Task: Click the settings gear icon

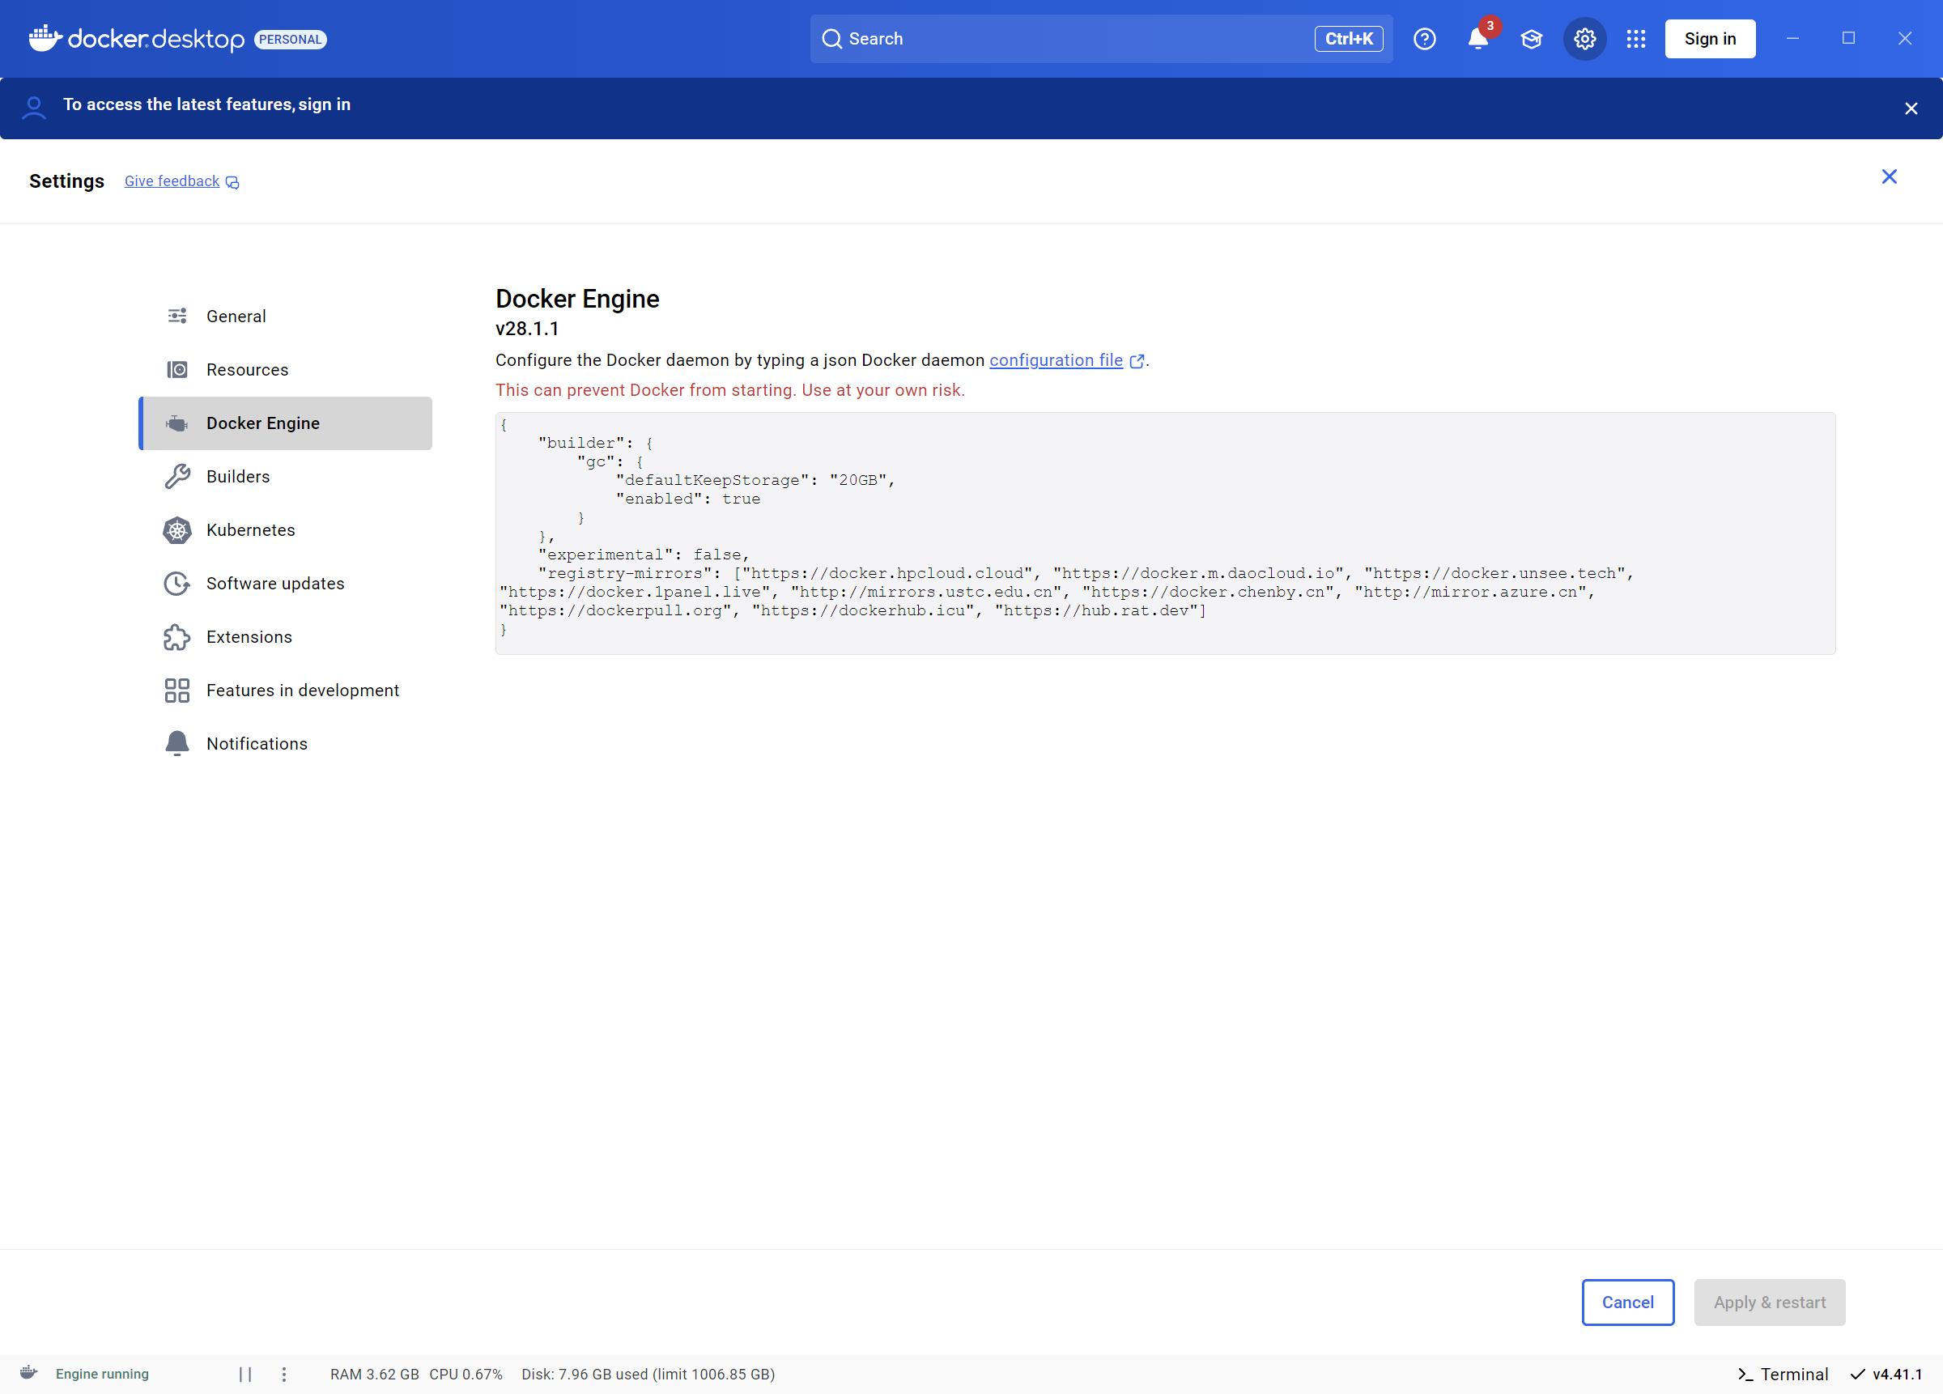Action: click(x=1584, y=40)
